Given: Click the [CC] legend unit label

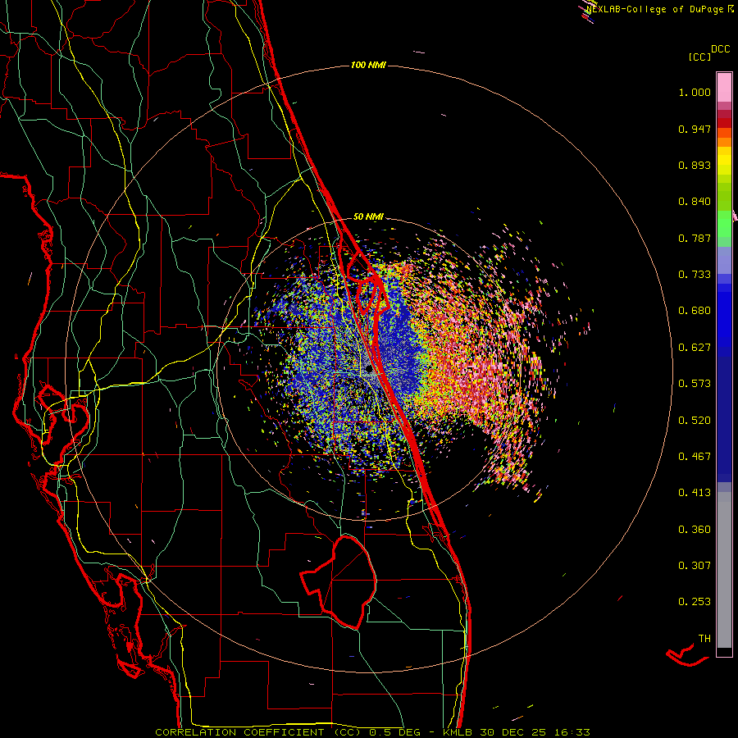Looking at the screenshot, I should coord(699,57).
